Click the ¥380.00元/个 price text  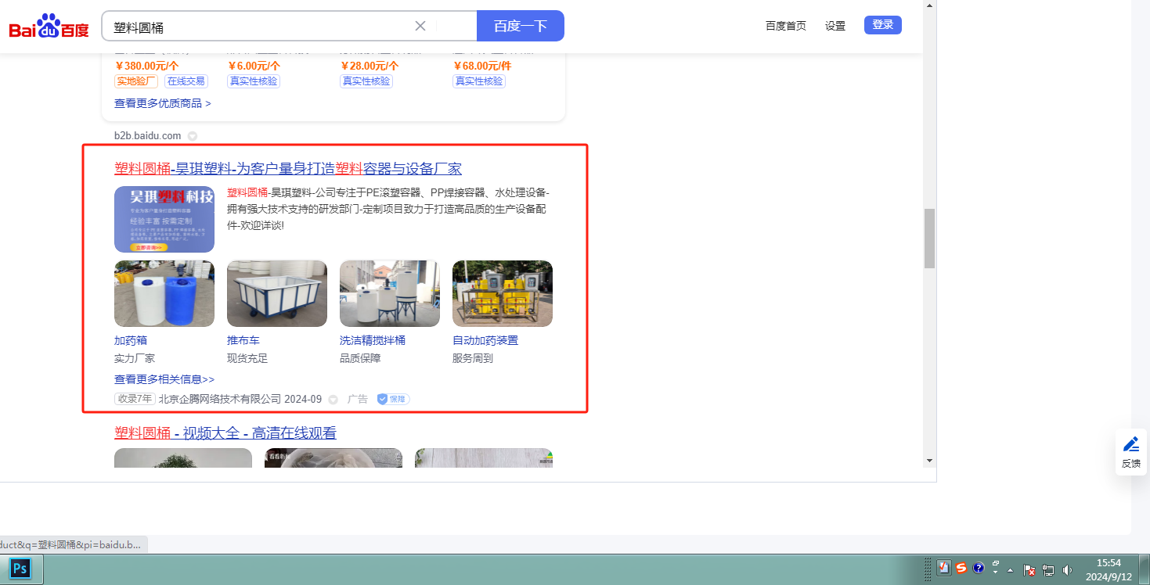[x=146, y=66]
